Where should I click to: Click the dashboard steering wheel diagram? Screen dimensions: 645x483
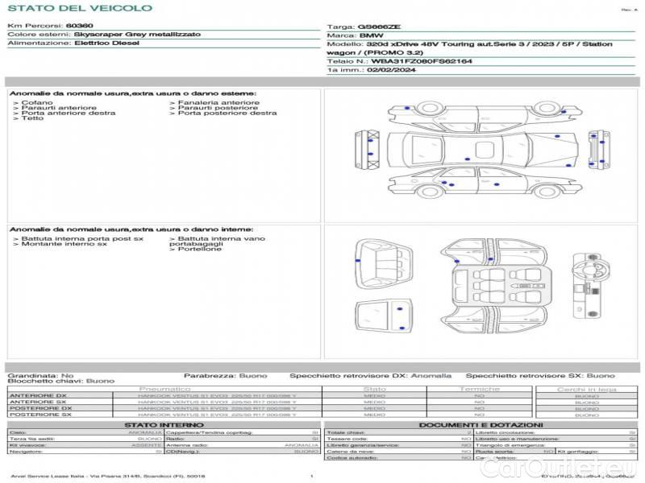point(589,284)
